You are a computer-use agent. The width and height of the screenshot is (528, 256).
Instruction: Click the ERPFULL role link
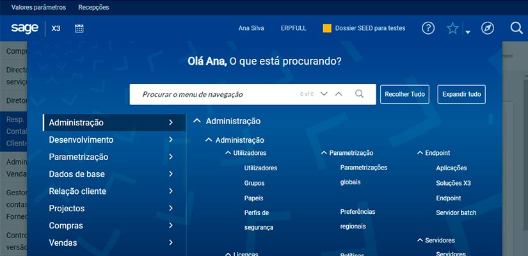click(x=294, y=28)
